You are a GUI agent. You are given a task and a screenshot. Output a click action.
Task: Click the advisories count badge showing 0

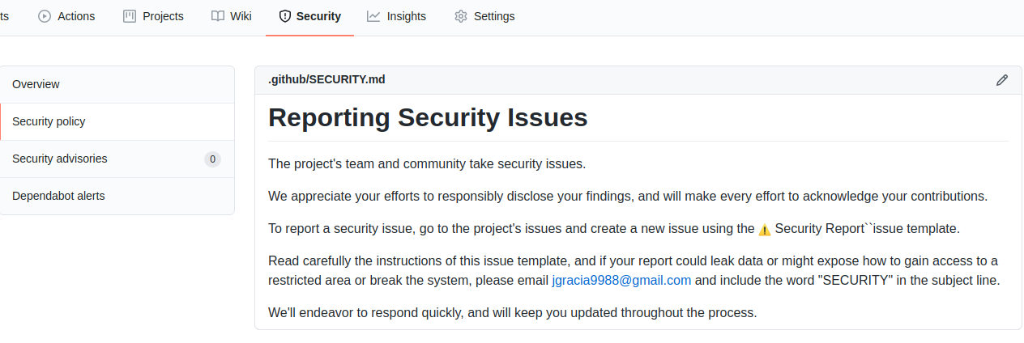(212, 159)
